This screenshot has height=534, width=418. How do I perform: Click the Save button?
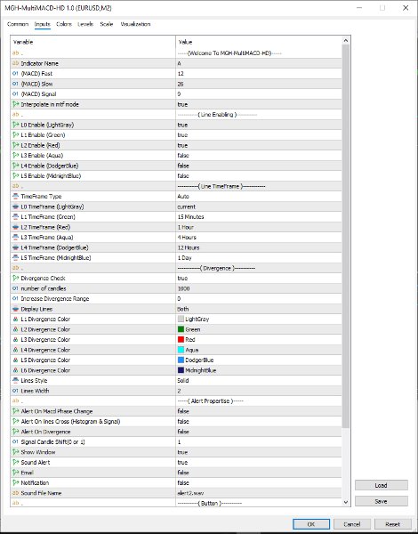382,501
